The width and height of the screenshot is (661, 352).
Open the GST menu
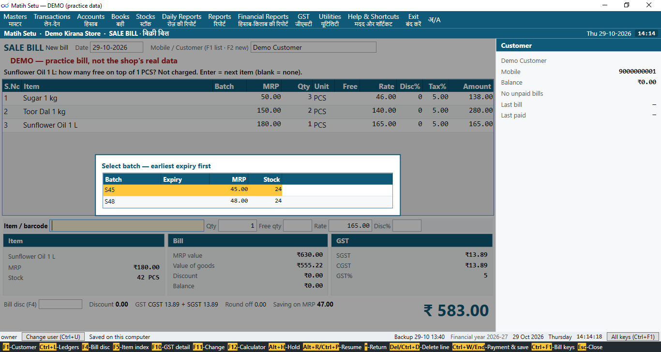tap(303, 20)
